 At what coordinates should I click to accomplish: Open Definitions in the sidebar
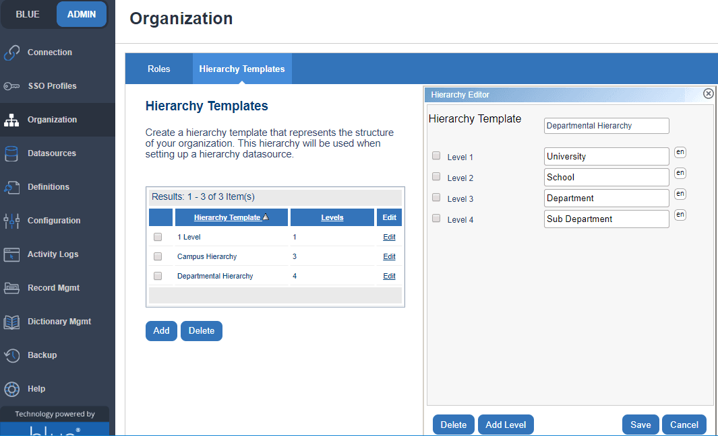49,187
